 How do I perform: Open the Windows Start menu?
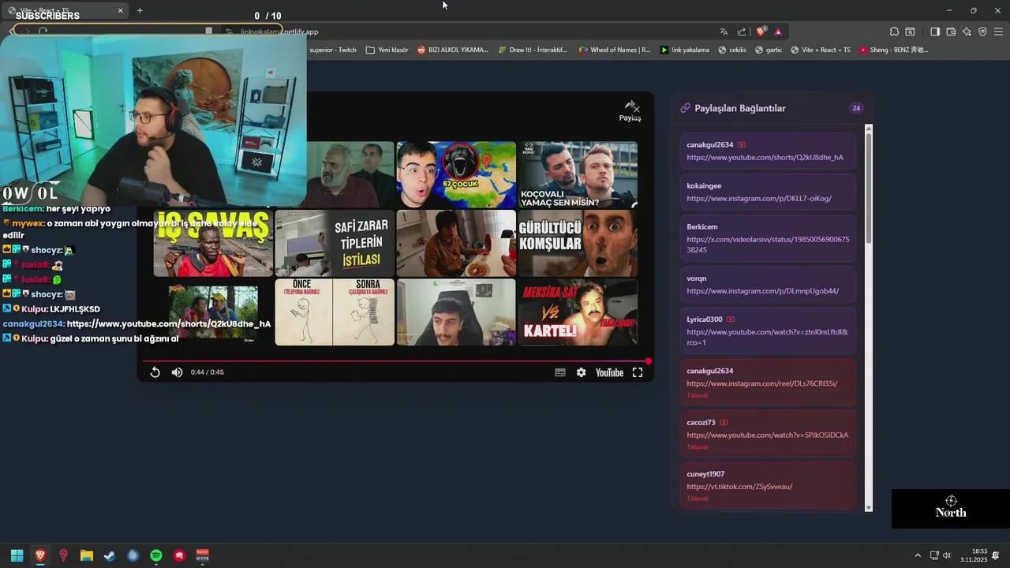17,555
